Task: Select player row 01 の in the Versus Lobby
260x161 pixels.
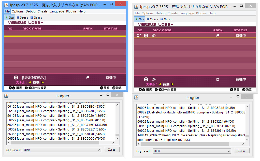Action: [x=195, y=36]
